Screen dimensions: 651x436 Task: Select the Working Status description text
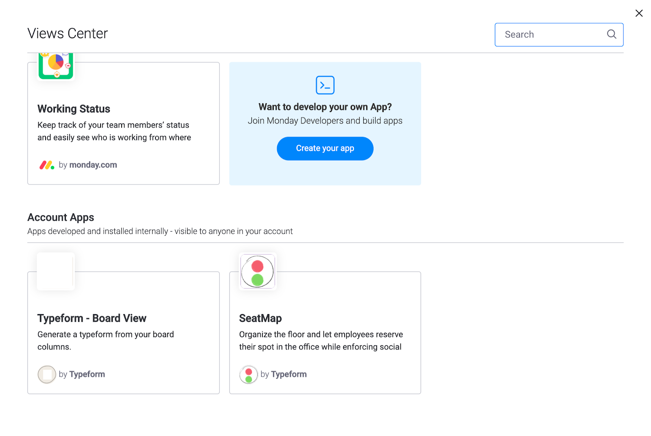click(x=114, y=131)
